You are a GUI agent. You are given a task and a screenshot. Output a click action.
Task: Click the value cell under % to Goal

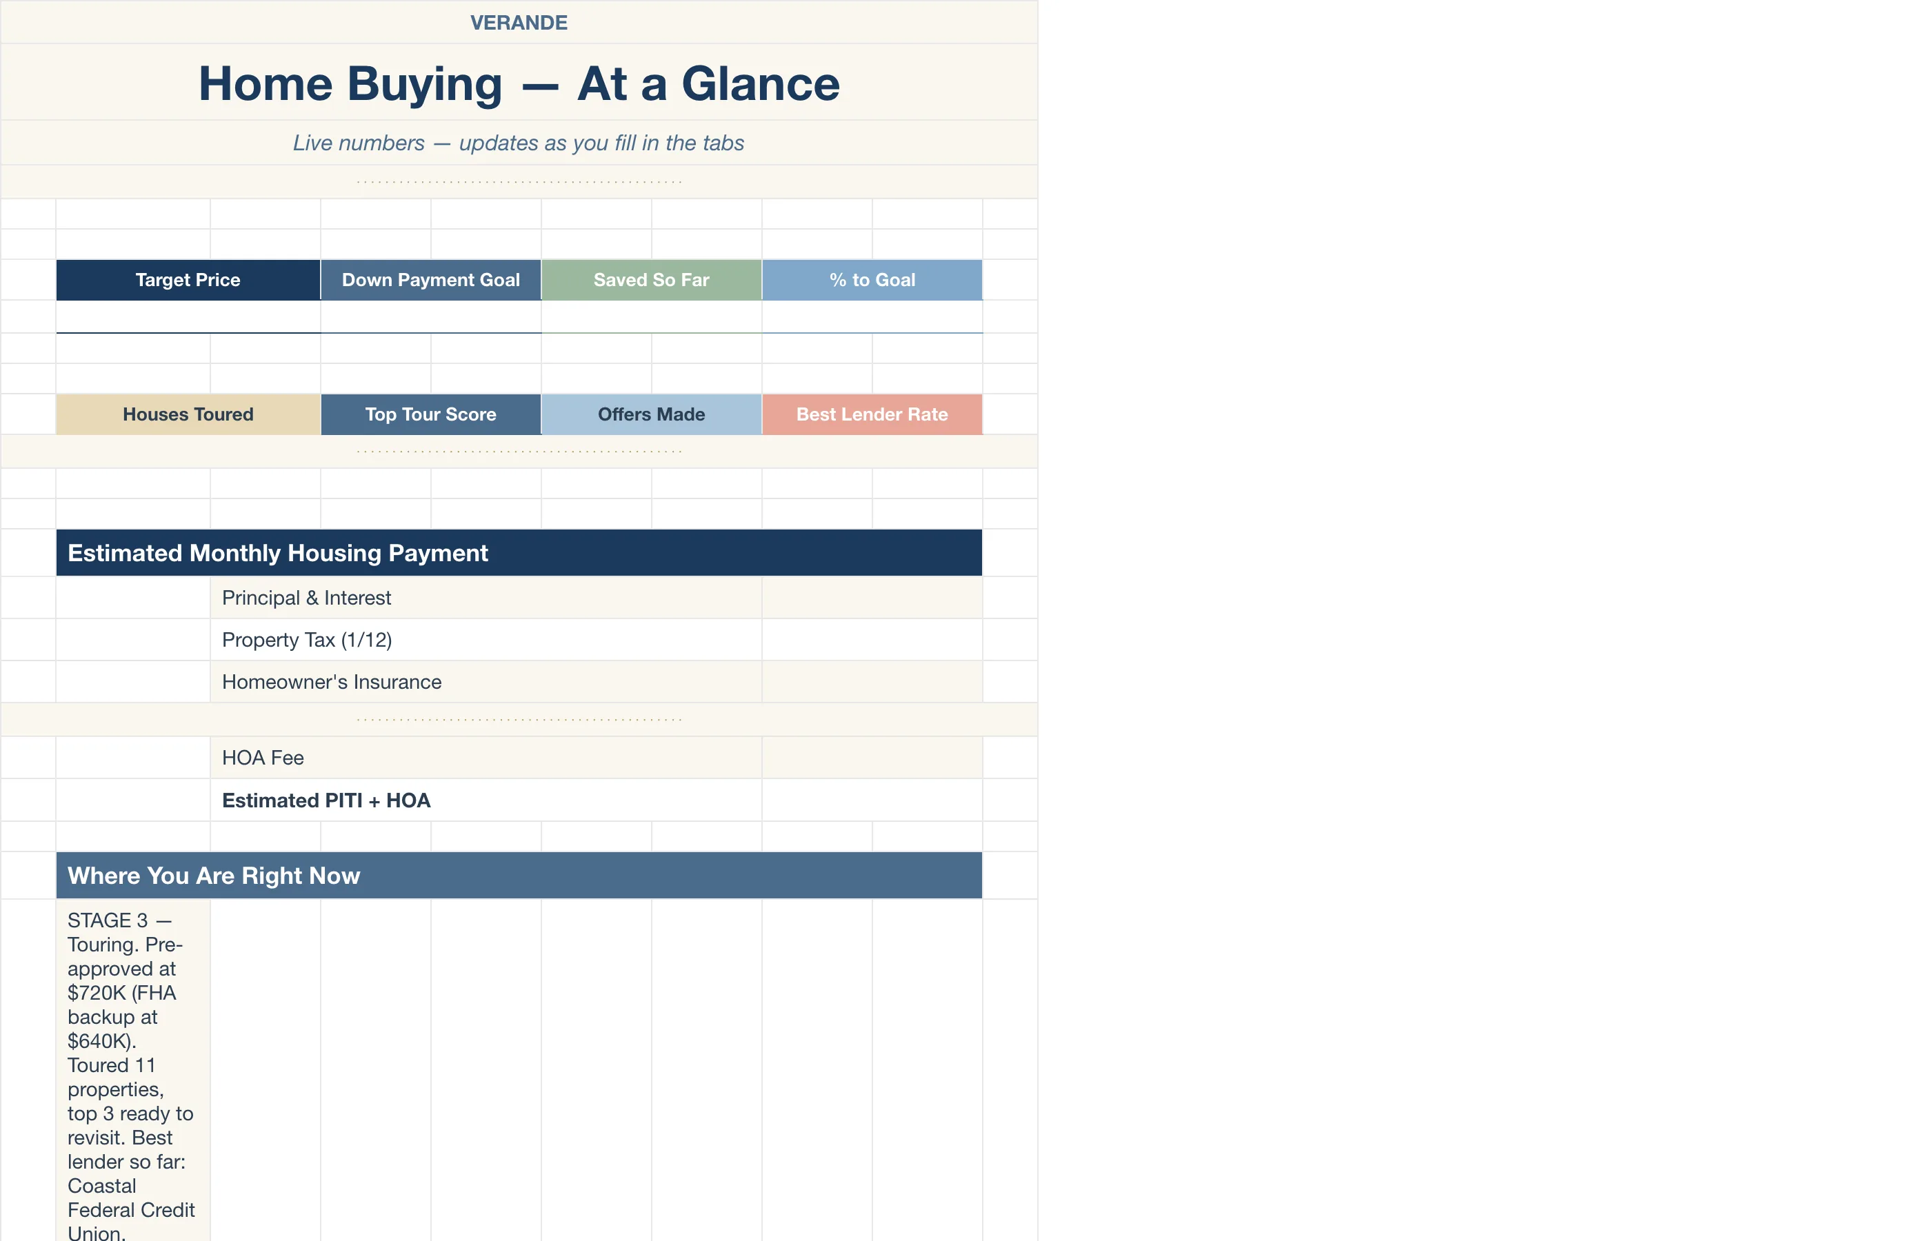coord(872,316)
